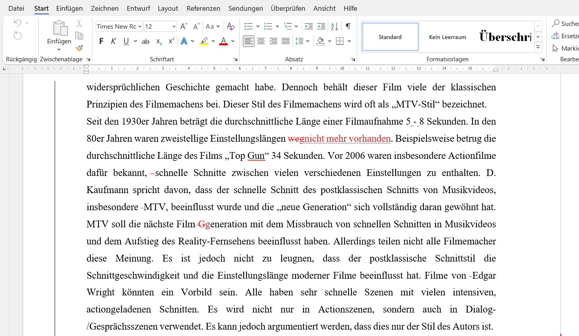Click the Increase Font Size icon

183,27
